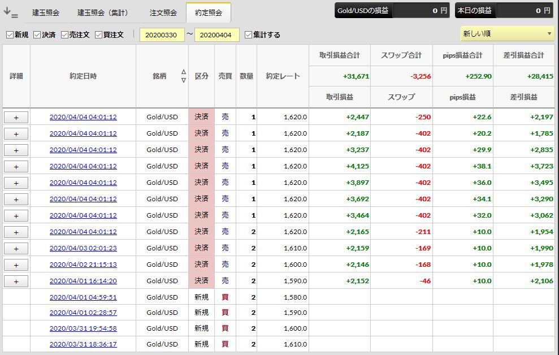The image size is (559, 355).
Task: Open the 2020/04/02 21:15:13 execution link
Action: (83, 265)
